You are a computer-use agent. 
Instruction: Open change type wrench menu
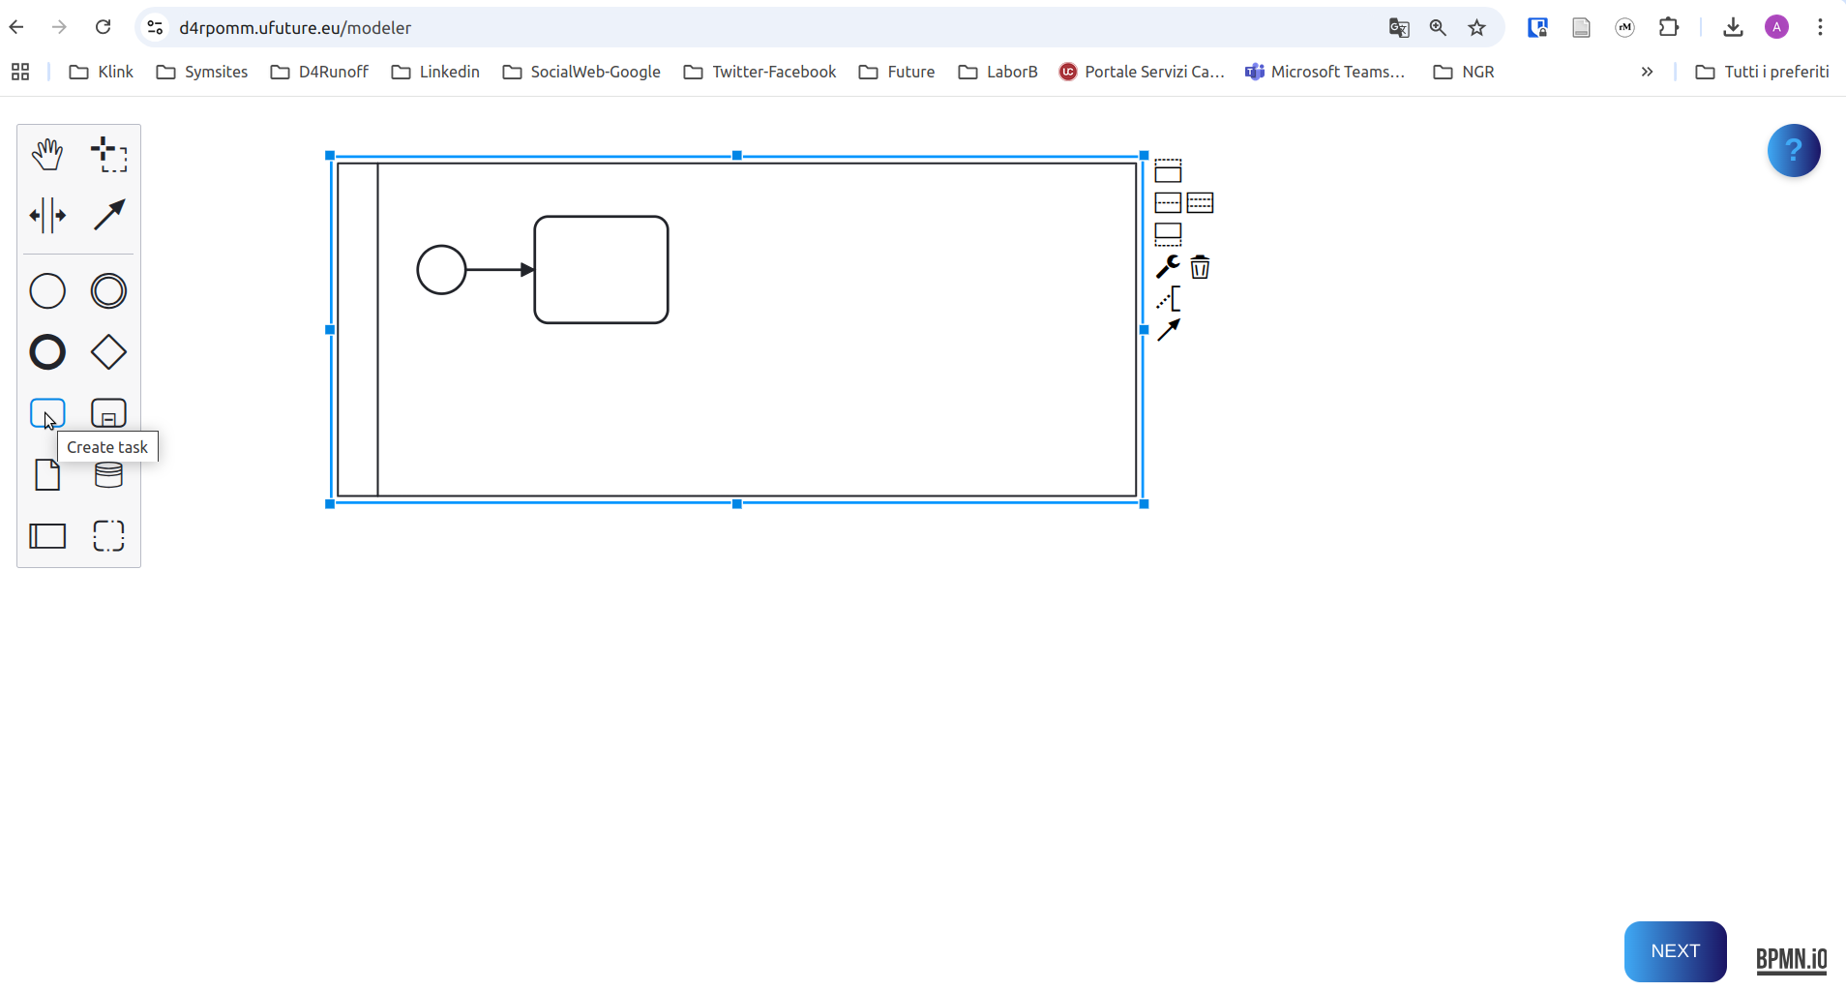[1168, 267]
